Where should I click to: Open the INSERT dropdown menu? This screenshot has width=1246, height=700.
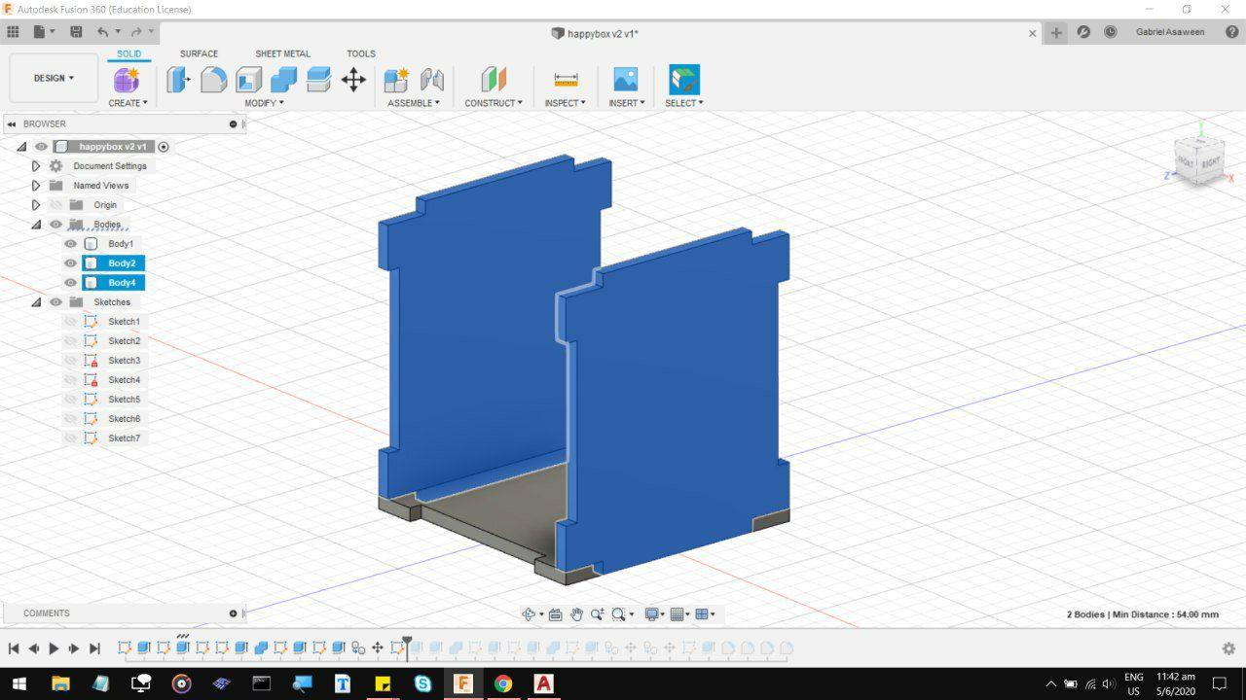(627, 103)
